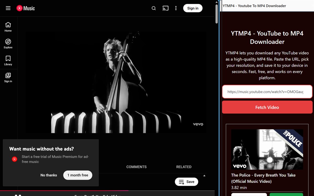Click the Fetch Video button
Screen dimensions: 314x196
coord(267,107)
